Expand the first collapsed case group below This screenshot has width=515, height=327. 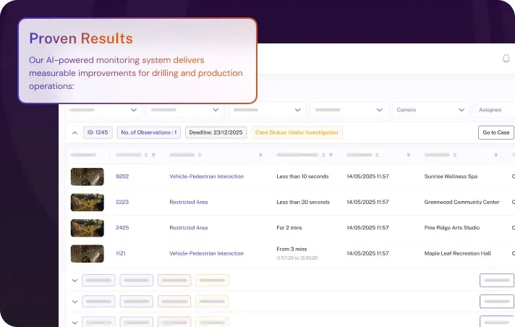75,281
